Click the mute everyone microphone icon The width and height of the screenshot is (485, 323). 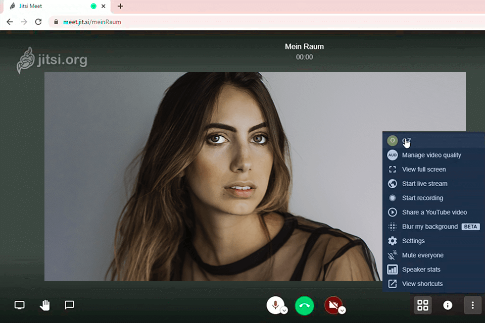pyautogui.click(x=392, y=255)
